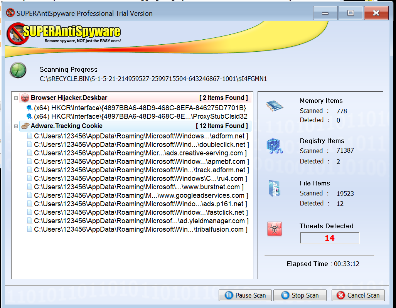The image size is (396, 308).
Task: Pause the running scan
Action: point(245,295)
